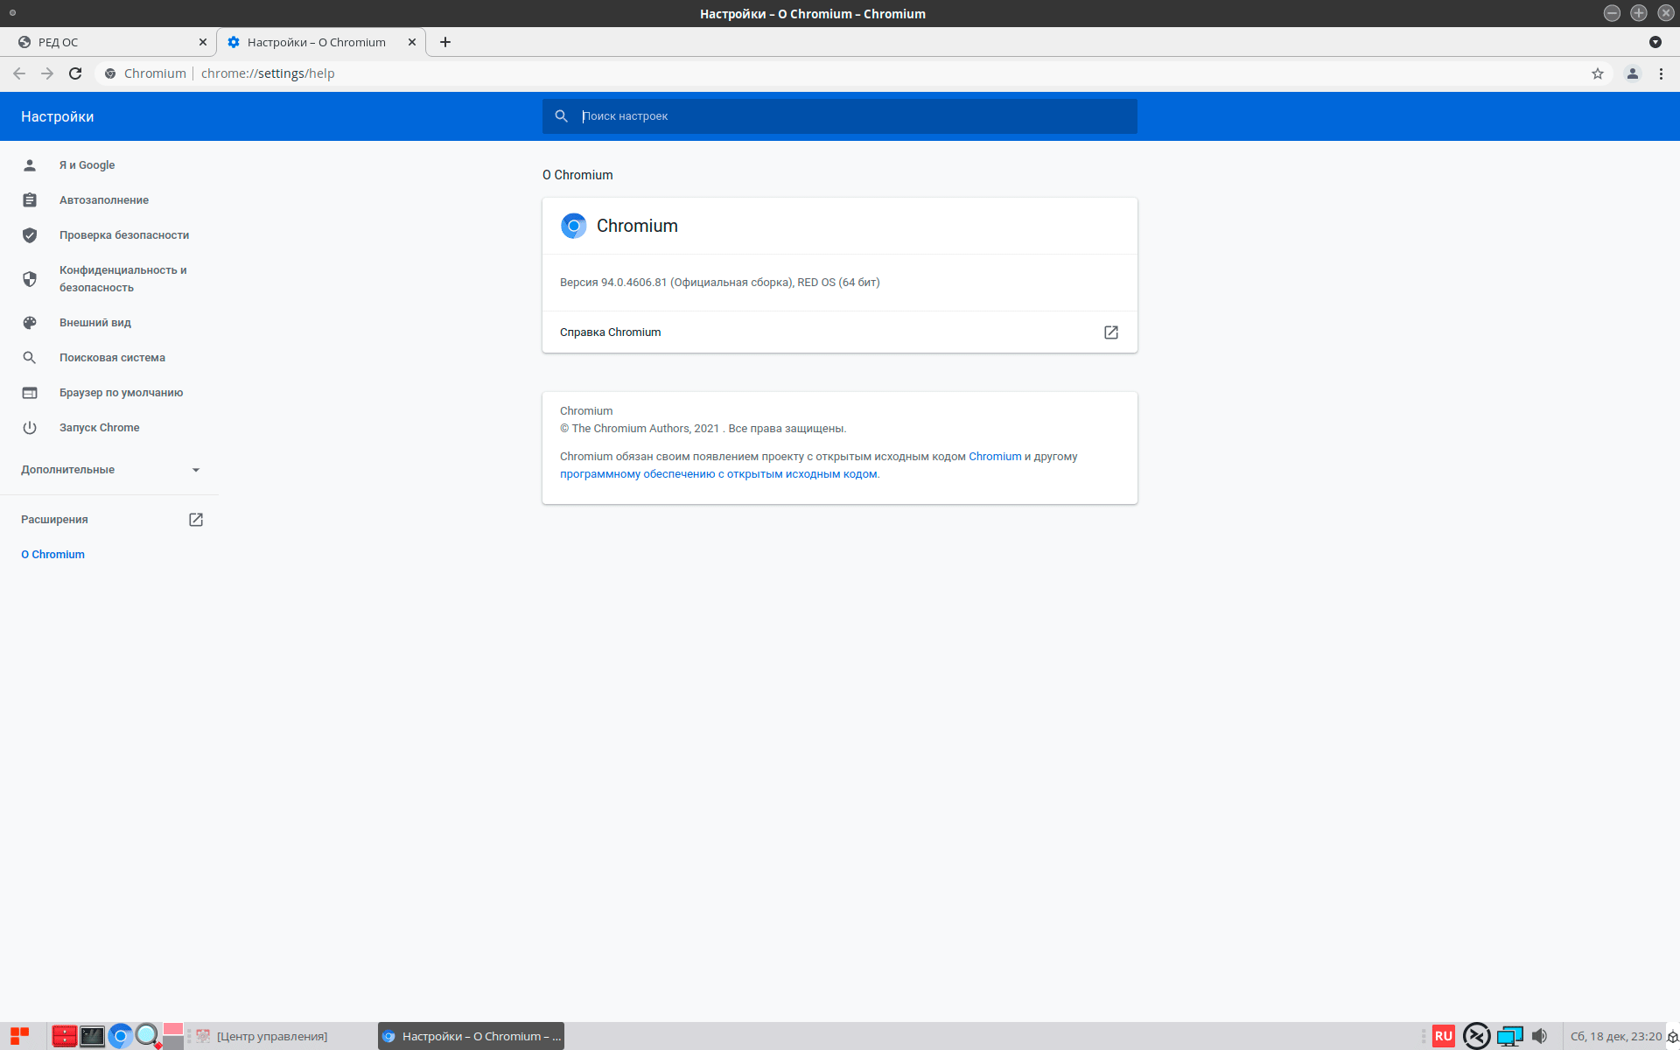Open the new tab plus button
The image size is (1680, 1050).
(445, 42)
